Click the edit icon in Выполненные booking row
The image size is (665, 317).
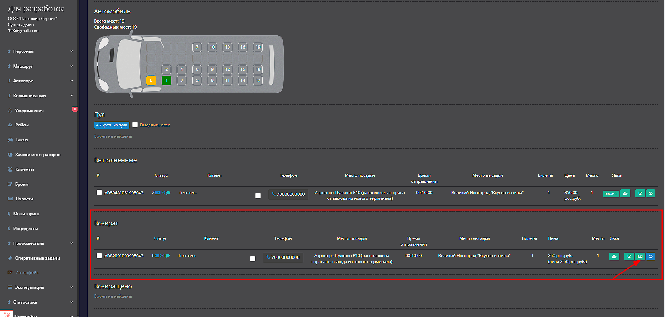pyautogui.click(x=640, y=193)
